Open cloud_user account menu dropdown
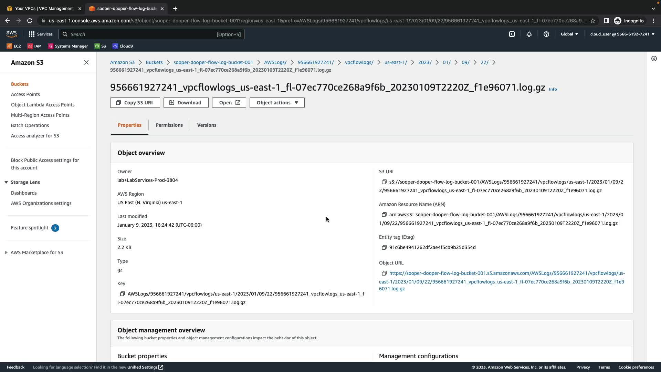 tap(622, 34)
